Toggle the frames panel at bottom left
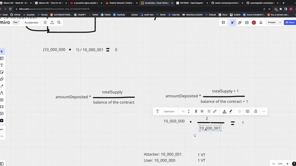Screen dimensions: 296x166 (2, 164)
